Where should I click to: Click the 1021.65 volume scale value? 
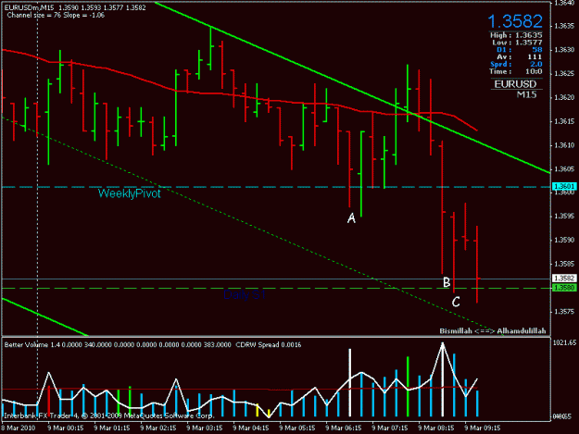tap(564, 343)
